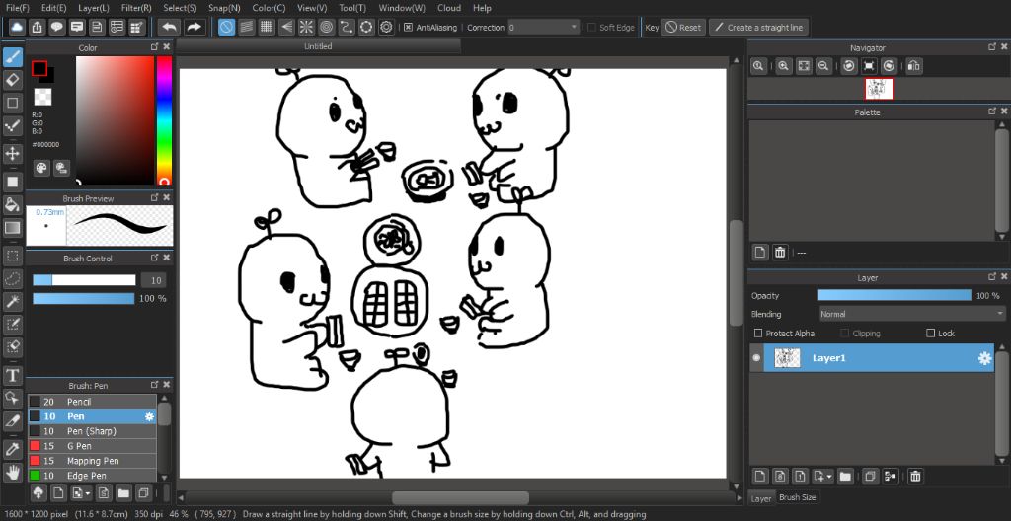
Task: Click the Navigator canvas thumbnail
Action: click(879, 89)
